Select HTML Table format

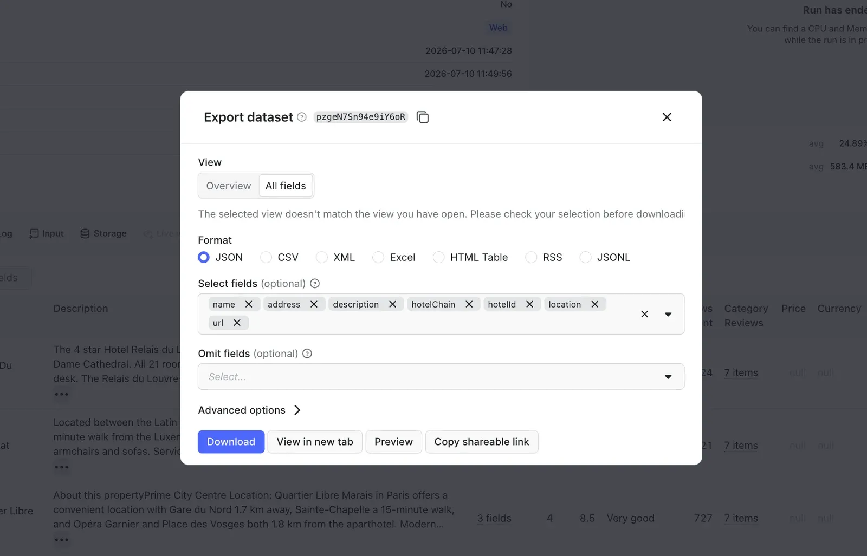coord(439,257)
